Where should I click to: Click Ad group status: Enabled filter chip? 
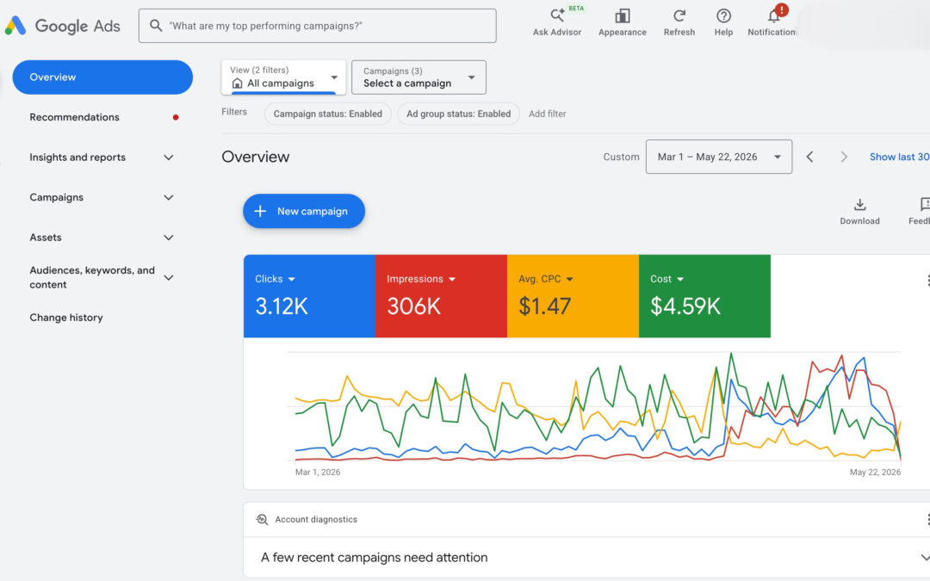tap(458, 114)
